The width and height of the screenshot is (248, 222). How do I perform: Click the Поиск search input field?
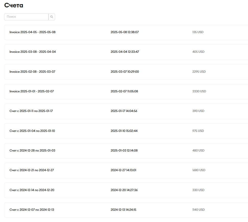[26, 17]
